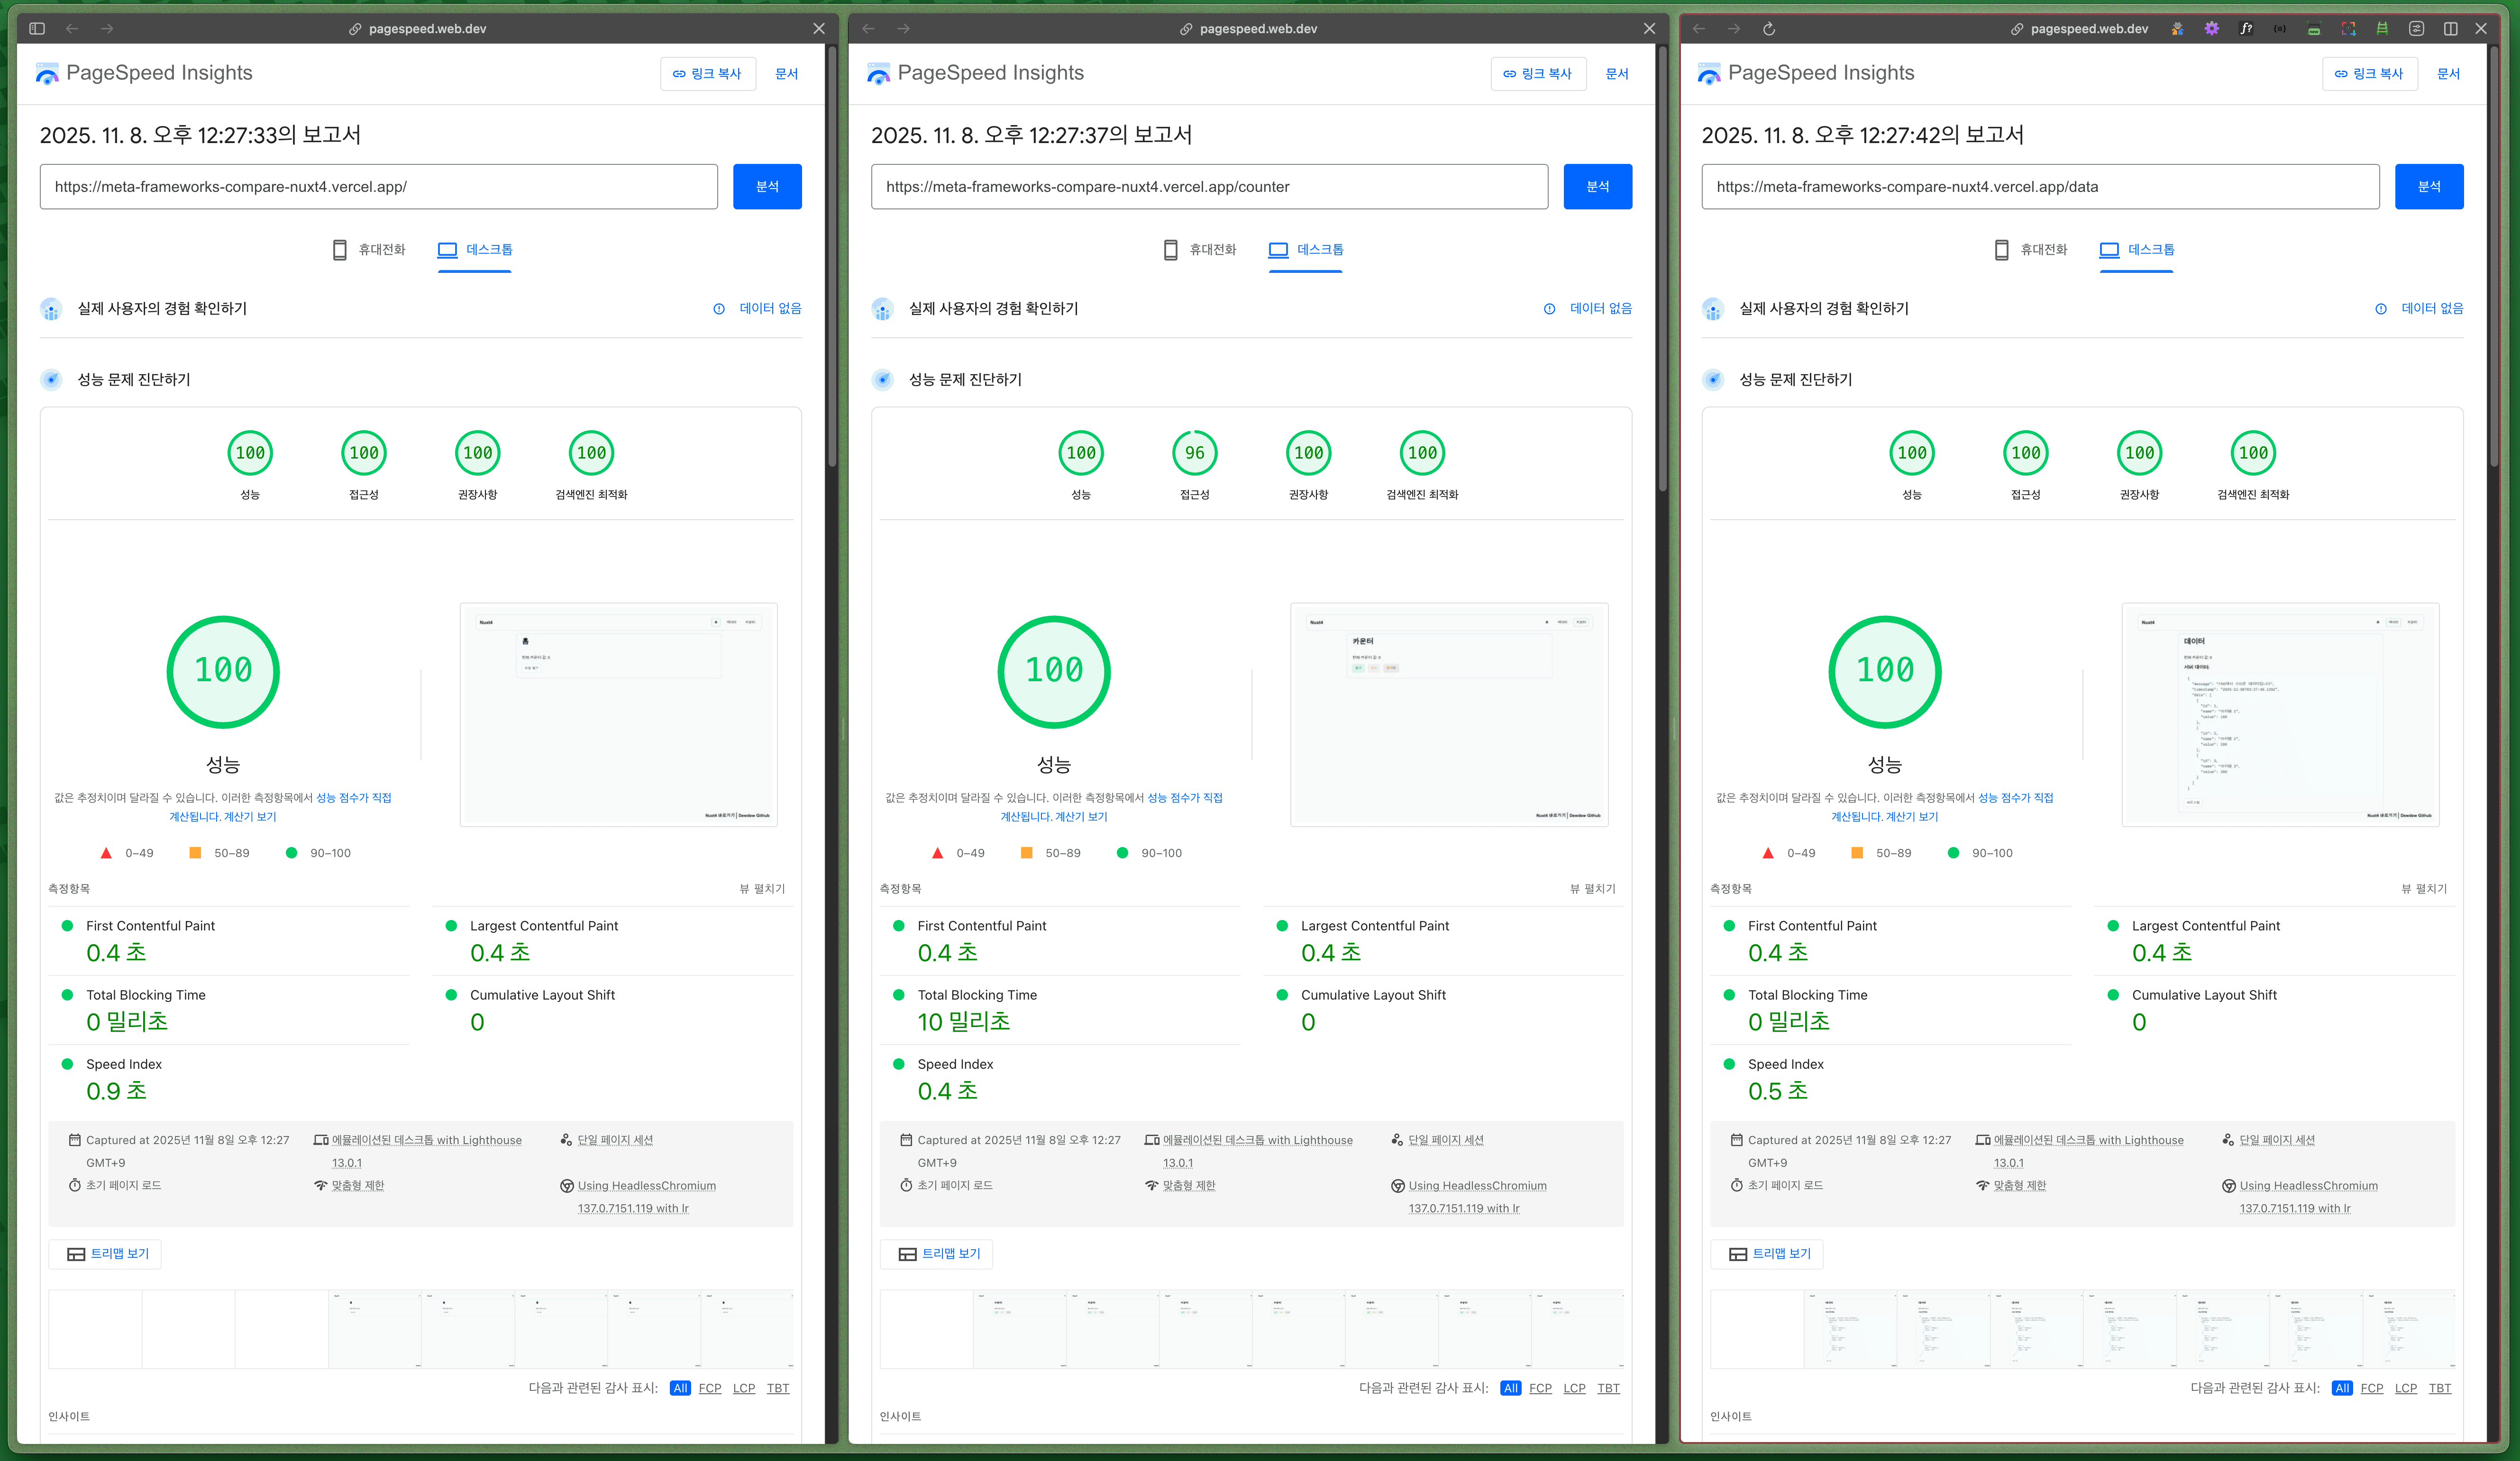Open the screenshot capture extension icon

click(2348, 29)
